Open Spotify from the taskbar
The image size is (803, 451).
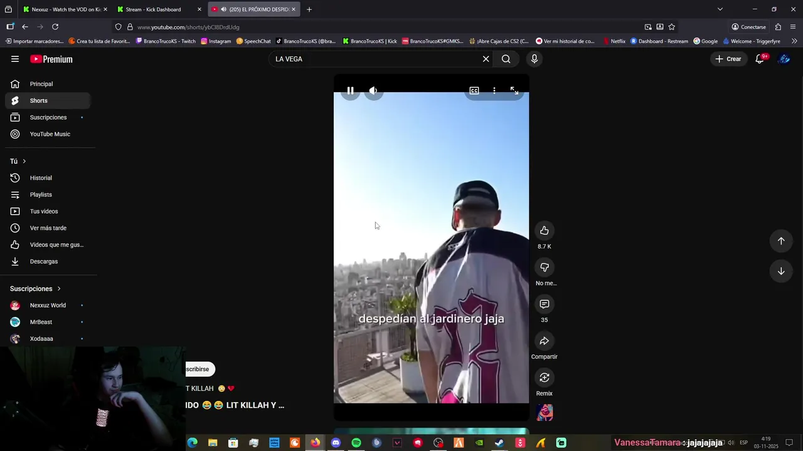tap(356, 443)
